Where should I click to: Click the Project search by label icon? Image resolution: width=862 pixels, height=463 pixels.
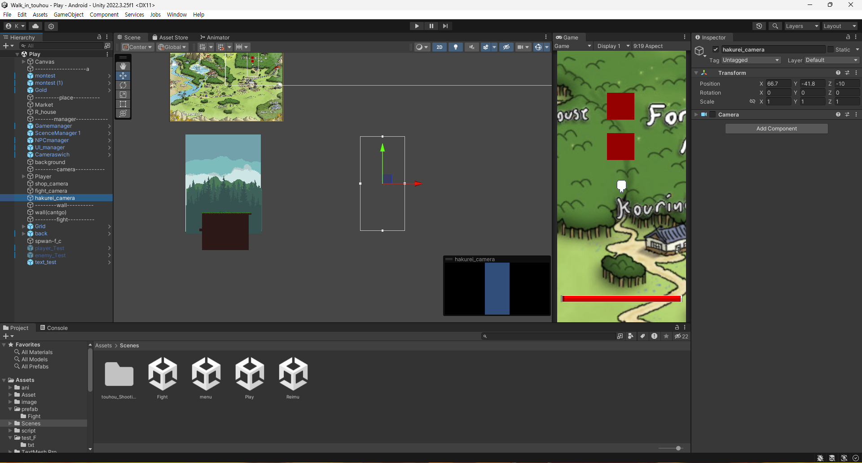[x=643, y=336]
